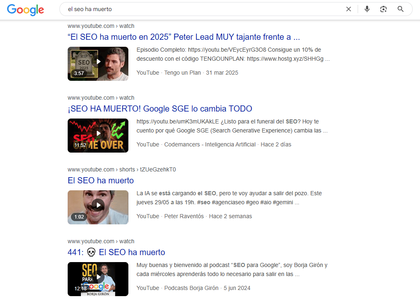Screen dimensions: 420x299
Task: Start voice search with the microphone icon
Action: (x=367, y=9)
